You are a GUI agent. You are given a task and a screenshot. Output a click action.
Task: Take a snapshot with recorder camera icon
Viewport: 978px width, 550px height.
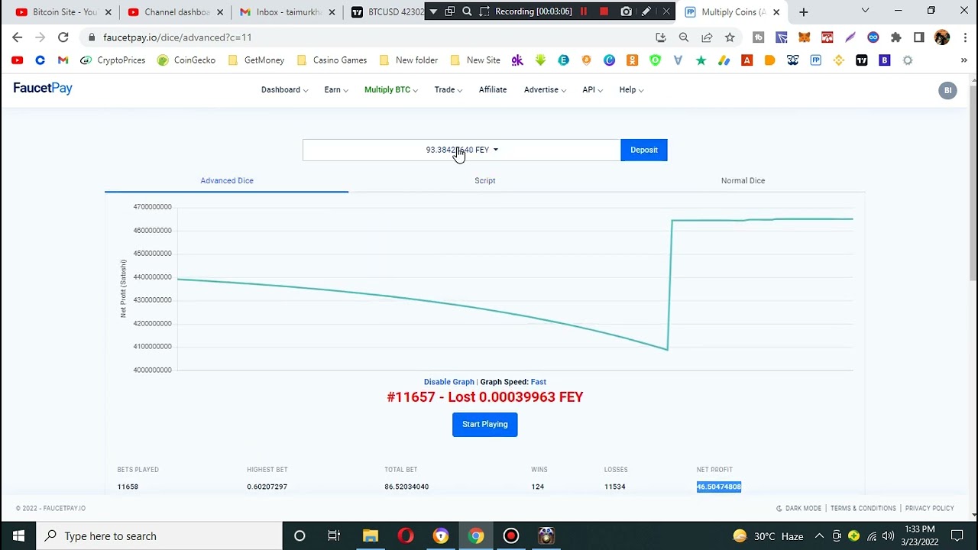627,11
